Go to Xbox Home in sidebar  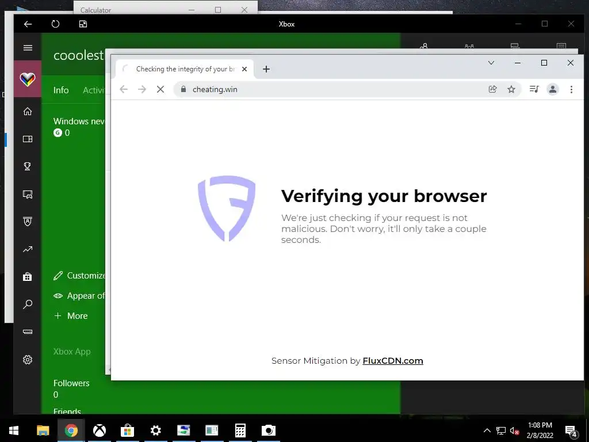tap(28, 111)
